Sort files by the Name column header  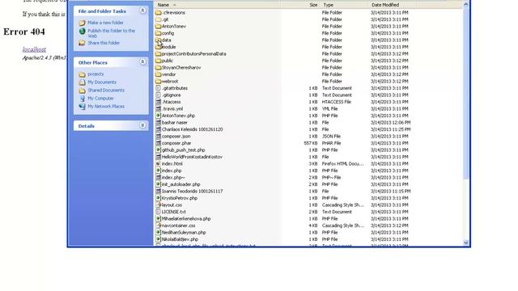pos(218,5)
